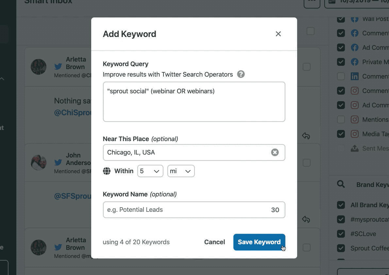Screen dimensions: 389x275
Task: Cancel adding the keyword
Action: click(214, 242)
